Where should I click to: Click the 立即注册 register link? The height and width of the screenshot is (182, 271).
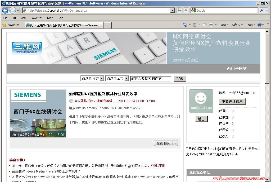(158, 166)
